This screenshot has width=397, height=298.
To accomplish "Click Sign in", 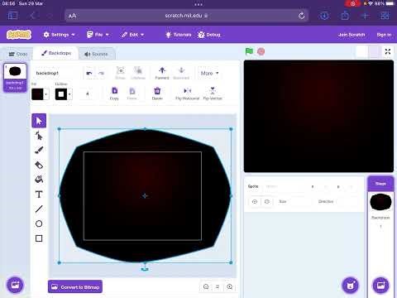I will [x=384, y=35].
